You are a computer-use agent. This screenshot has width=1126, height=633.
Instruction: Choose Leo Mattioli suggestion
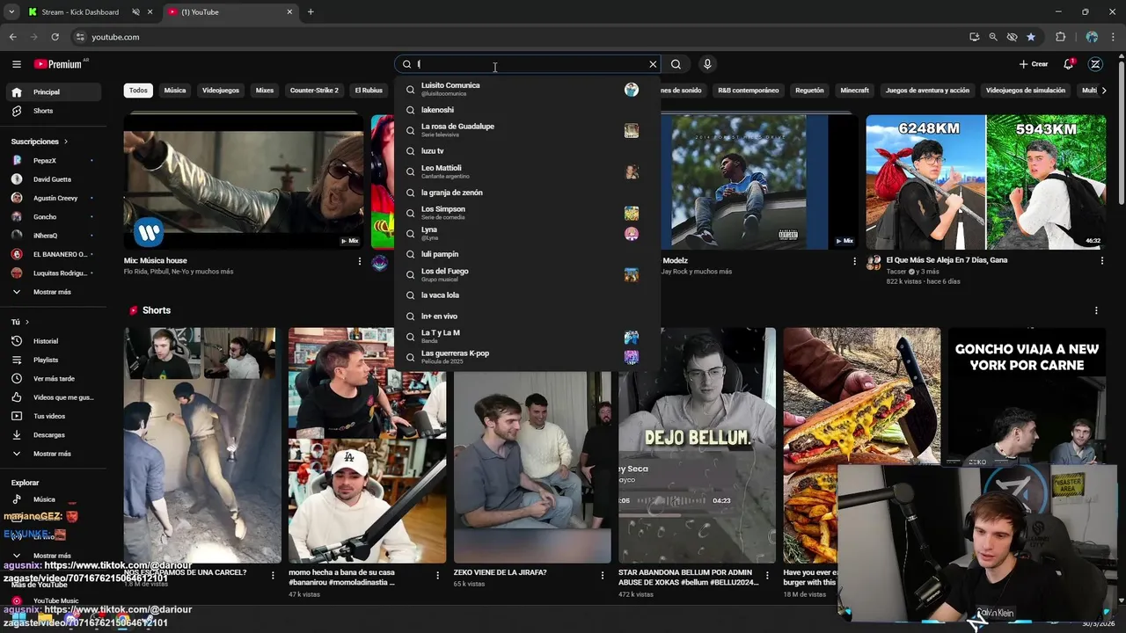pos(528,171)
